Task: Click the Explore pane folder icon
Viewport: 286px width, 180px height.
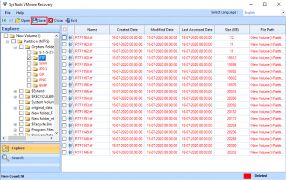Action: pyautogui.click(x=5, y=148)
